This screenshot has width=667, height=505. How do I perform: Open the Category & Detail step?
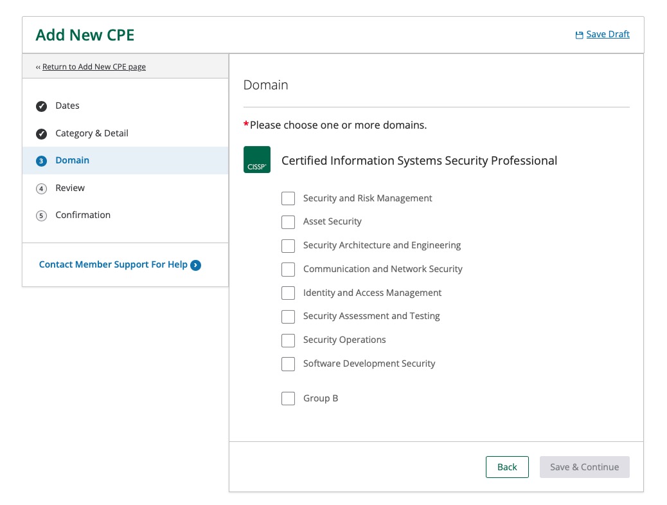92,133
